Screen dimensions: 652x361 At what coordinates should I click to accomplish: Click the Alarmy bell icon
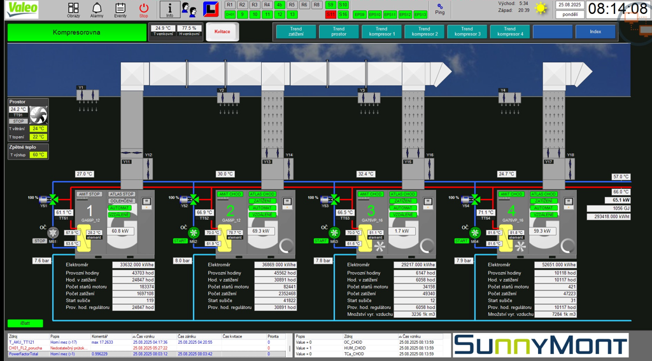tap(97, 9)
